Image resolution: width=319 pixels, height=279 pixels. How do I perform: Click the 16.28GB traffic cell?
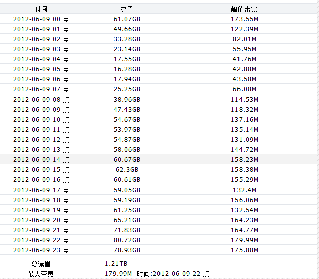click(127, 69)
